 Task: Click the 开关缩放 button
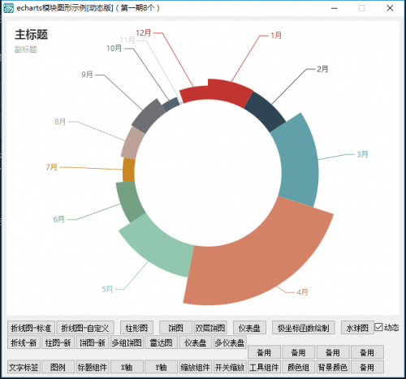pyautogui.click(x=230, y=367)
